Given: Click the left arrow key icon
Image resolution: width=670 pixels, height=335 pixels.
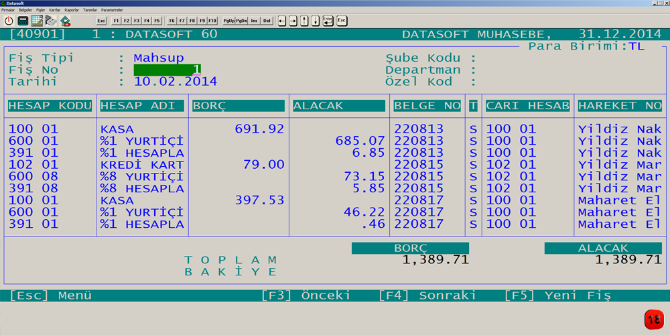Looking at the screenshot, I should (x=282, y=21).
